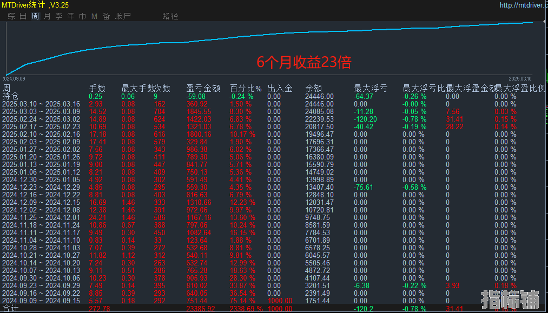Click total percentage 2338.69 %
The width and height of the screenshot is (548, 313).
246,309
